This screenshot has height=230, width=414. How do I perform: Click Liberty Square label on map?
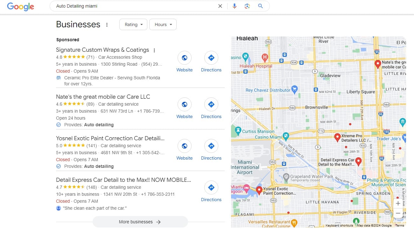[361, 92]
